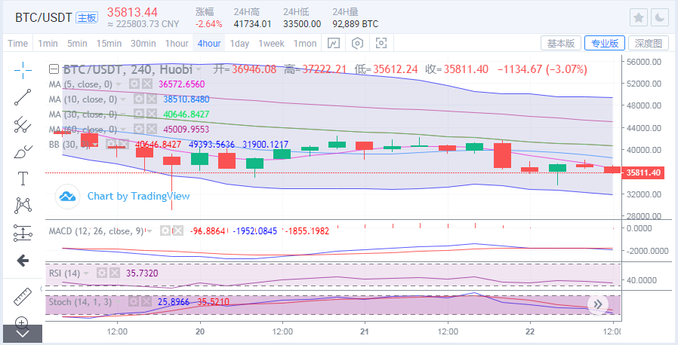Open the indicators chart icon in toolbar
Screen dimensions: 678x345
click(x=334, y=43)
